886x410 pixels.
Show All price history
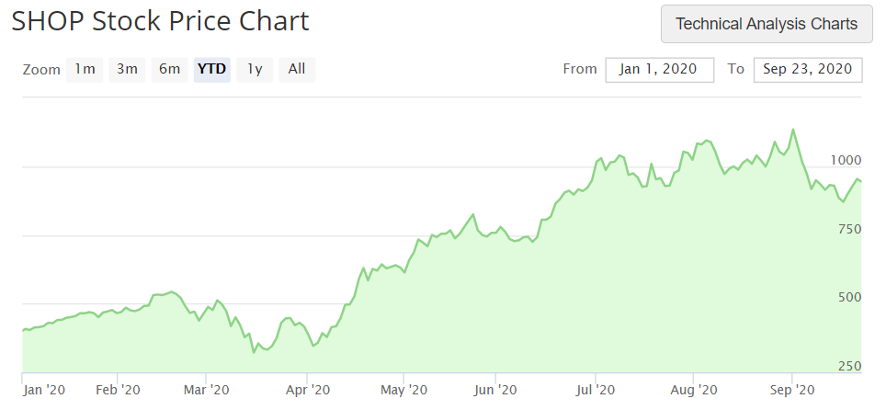point(297,70)
